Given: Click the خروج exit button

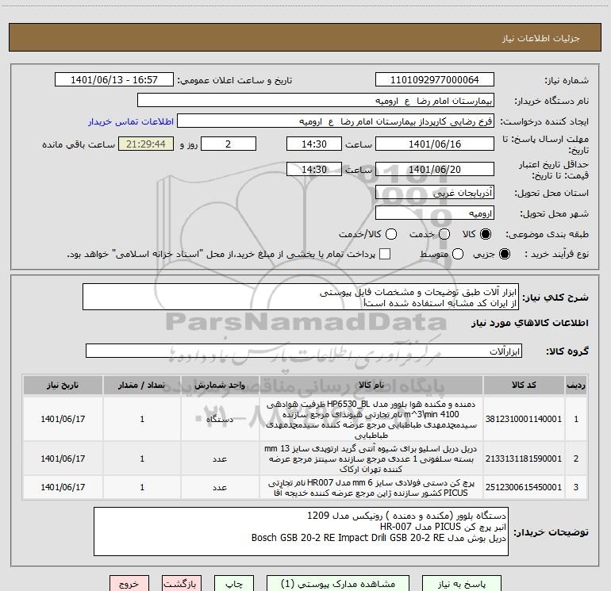Looking at the screenshot, I should click(129, 584).
